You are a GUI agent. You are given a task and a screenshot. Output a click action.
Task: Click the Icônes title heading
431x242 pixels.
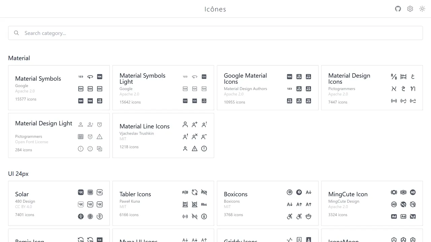pyautogui.click(x=215, y=9)
